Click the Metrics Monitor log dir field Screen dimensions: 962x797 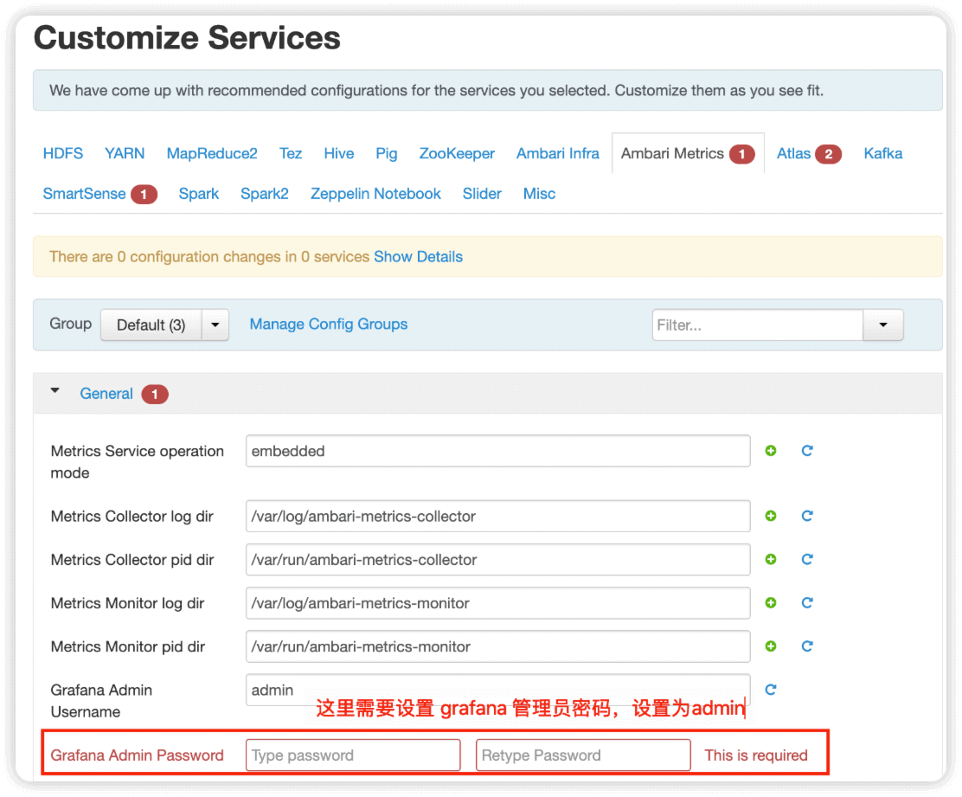pyautogui.click(x=498, y=603)
